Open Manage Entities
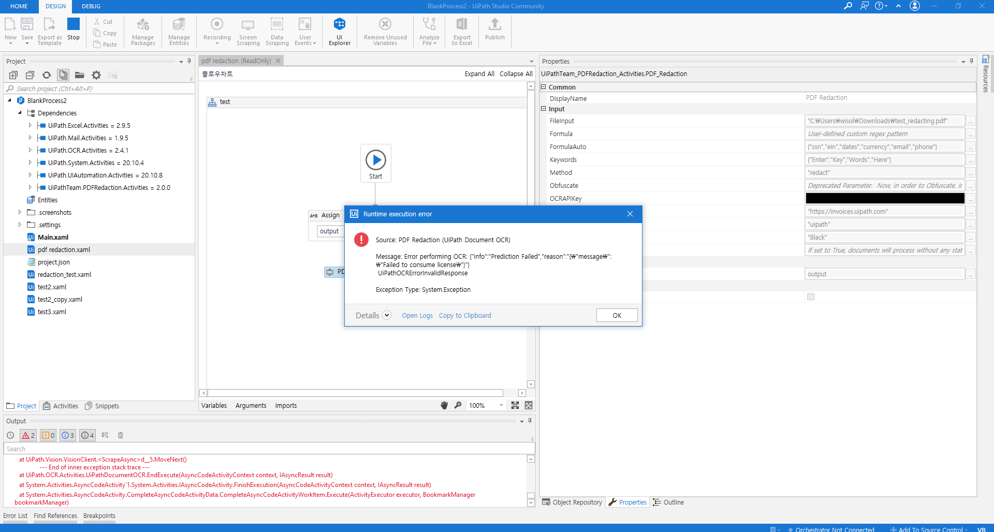Viewport: 994px width, 532px height. (179, 32)
